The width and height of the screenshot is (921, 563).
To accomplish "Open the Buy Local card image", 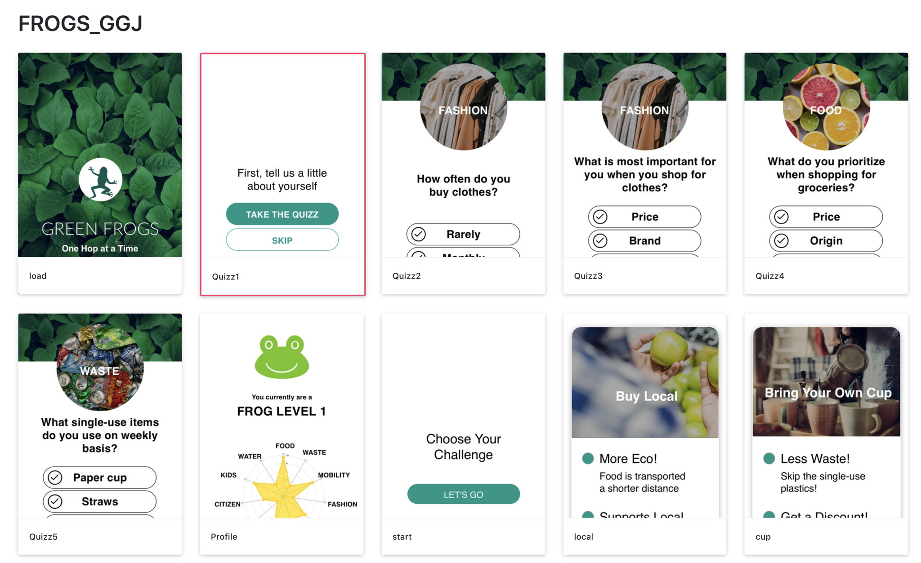I will click(x=645, y=382).
